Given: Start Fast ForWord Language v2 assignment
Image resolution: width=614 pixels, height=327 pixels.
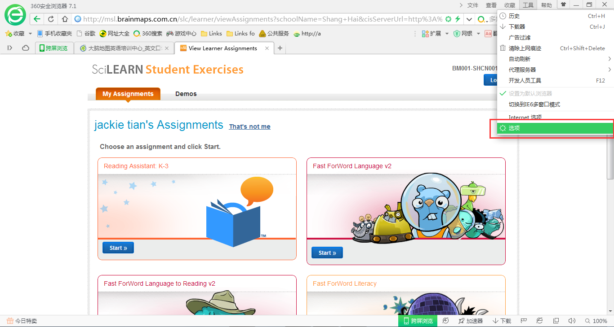Looking at the screenshot, I should click(327, 253).
